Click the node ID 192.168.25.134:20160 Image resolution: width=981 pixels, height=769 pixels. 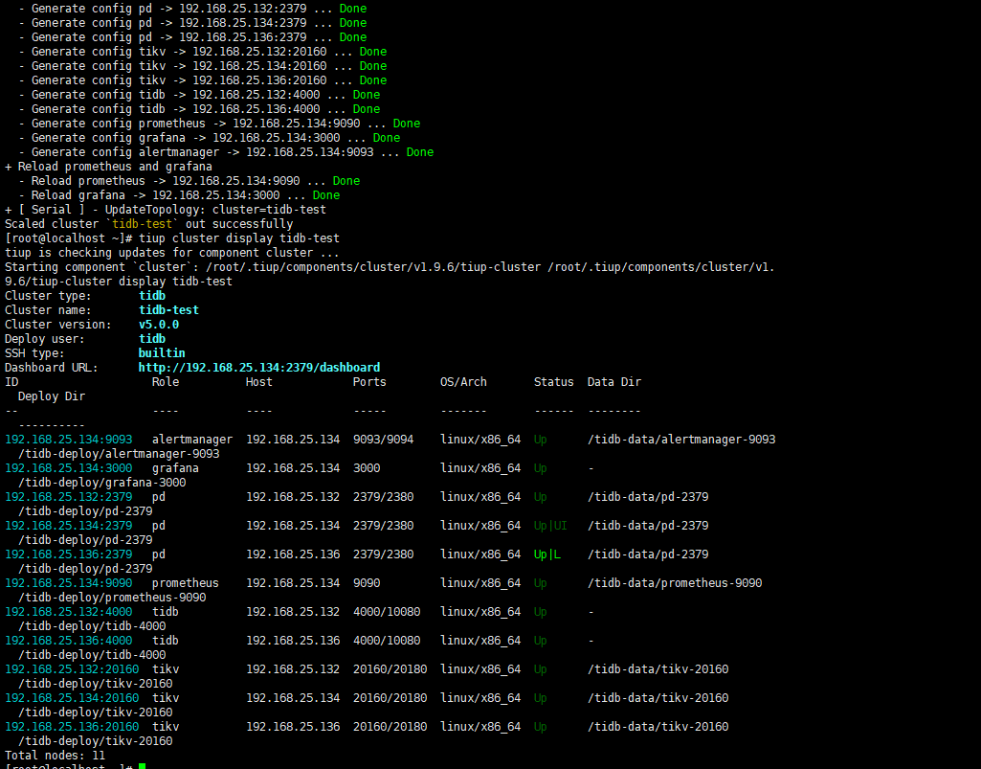(x=72, y=699)
